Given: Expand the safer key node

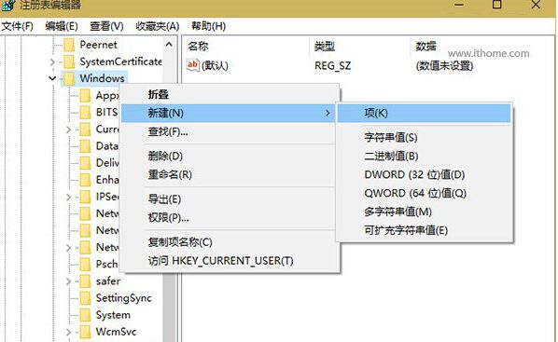Looking at the screenshot, I should tap(69, 281).
